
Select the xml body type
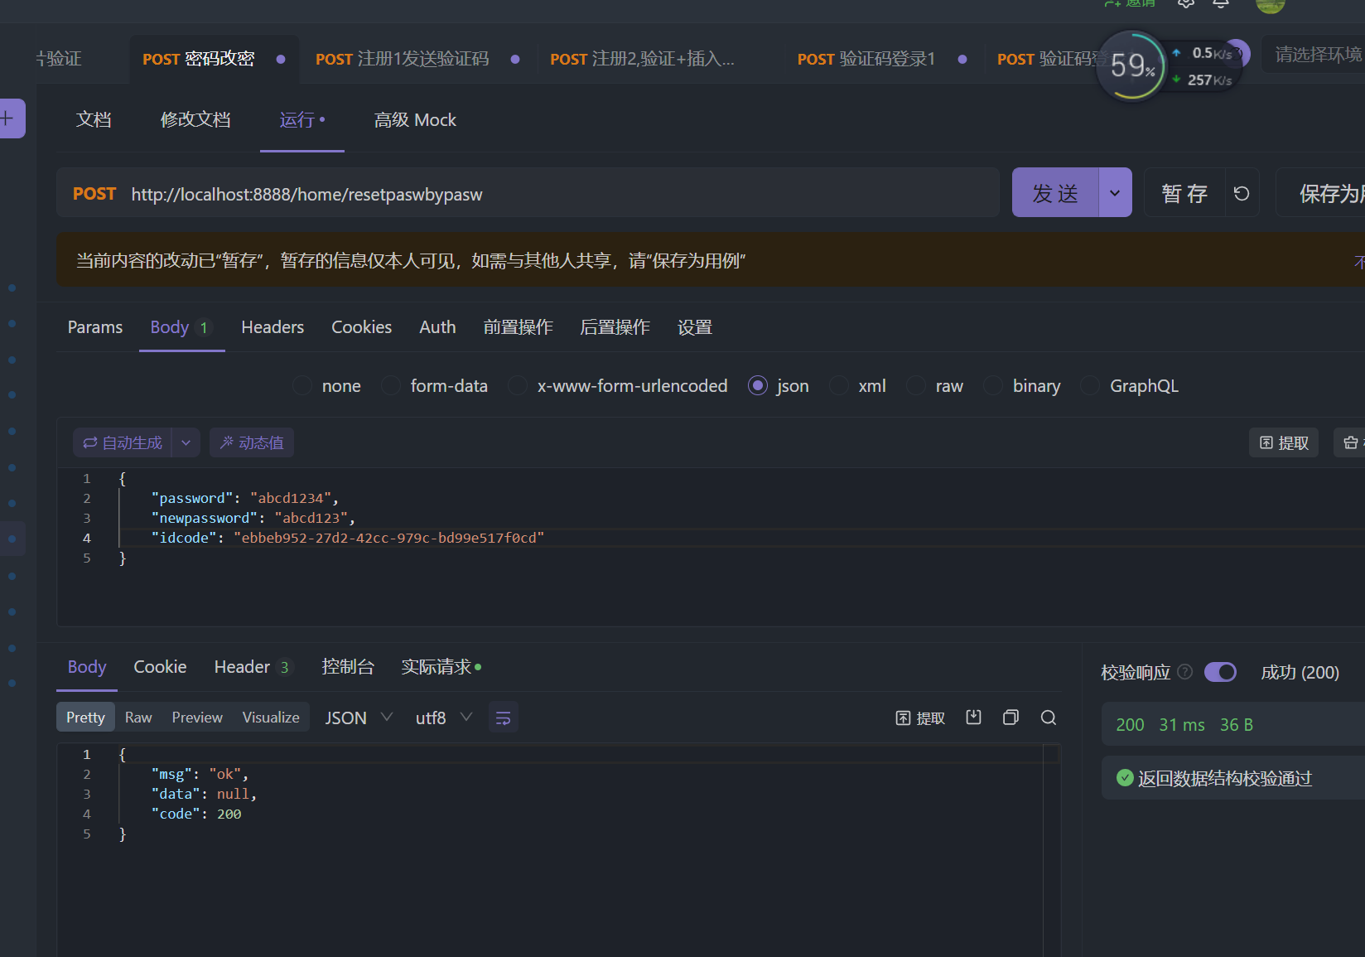[x=858, y=386]
